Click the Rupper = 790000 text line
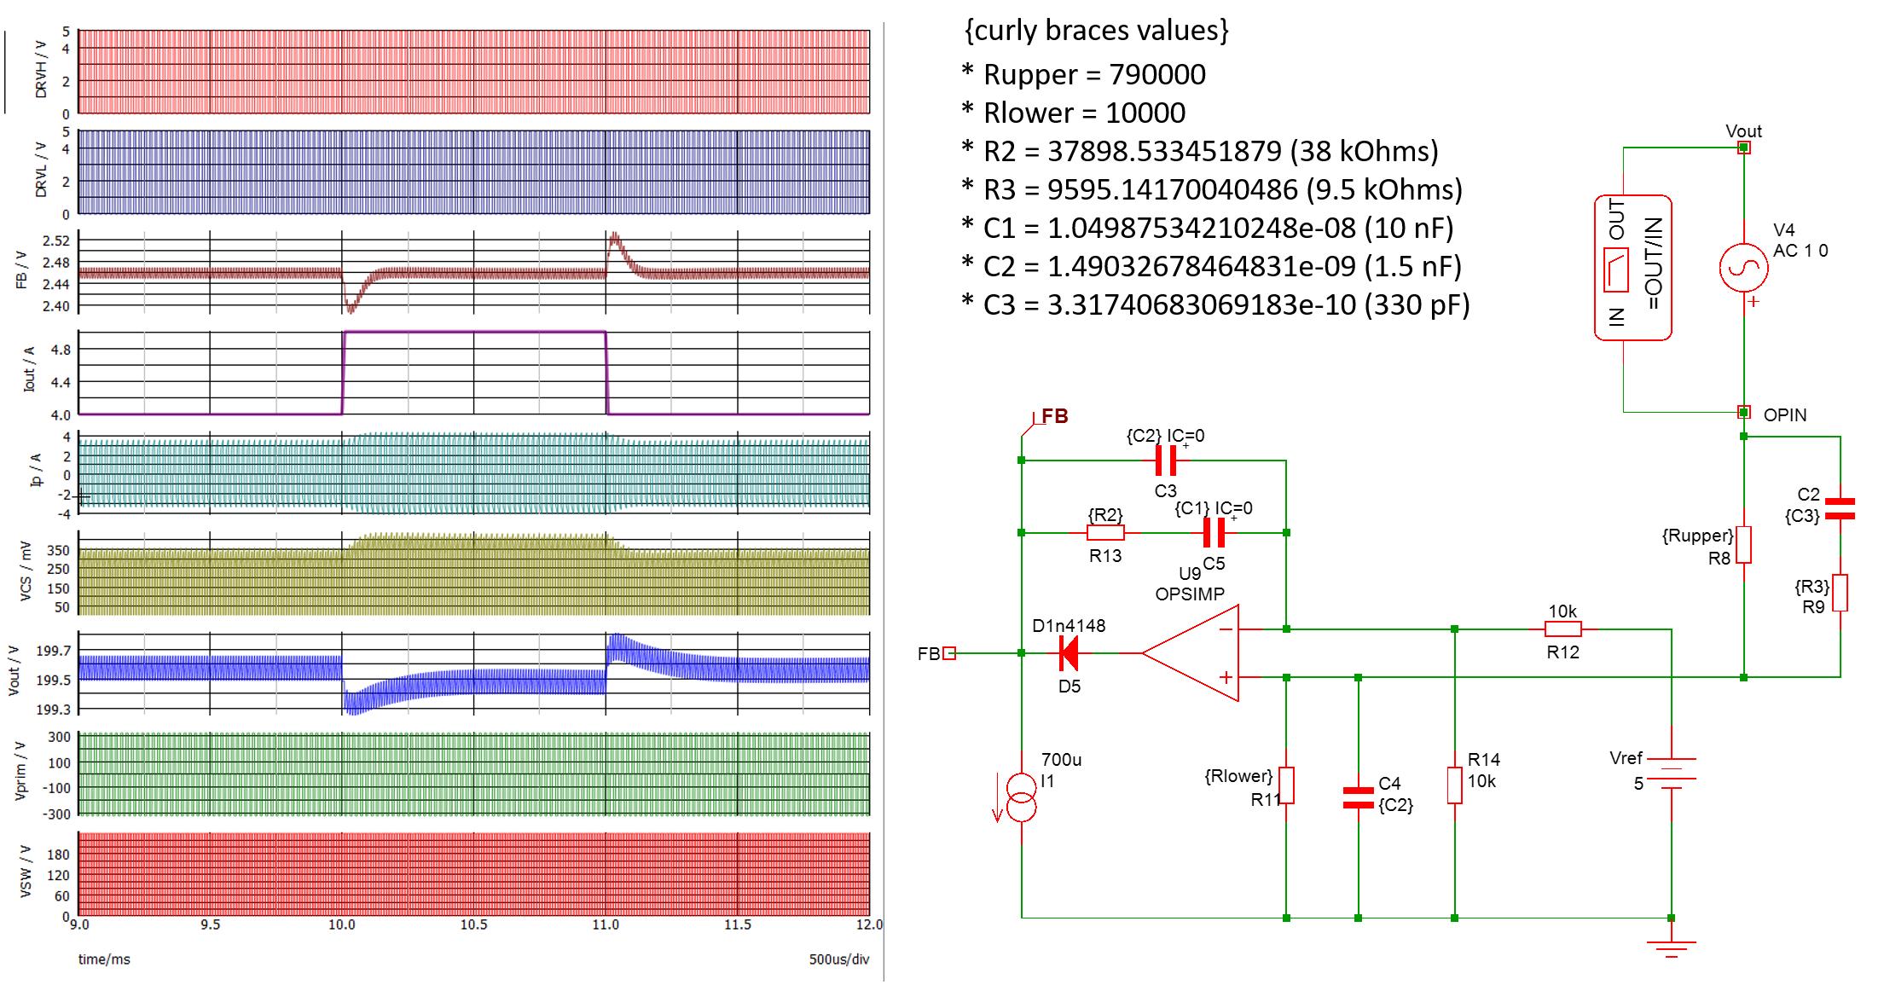The width and height of the screenshot is (1884, 985). [1083, 75]
